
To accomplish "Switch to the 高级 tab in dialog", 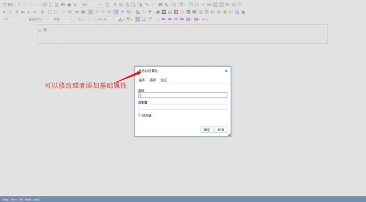I will click(153, 80).
